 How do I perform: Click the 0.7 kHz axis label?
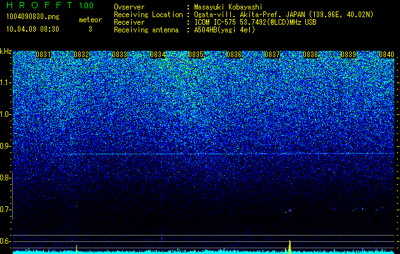click(x=6, y=210)
